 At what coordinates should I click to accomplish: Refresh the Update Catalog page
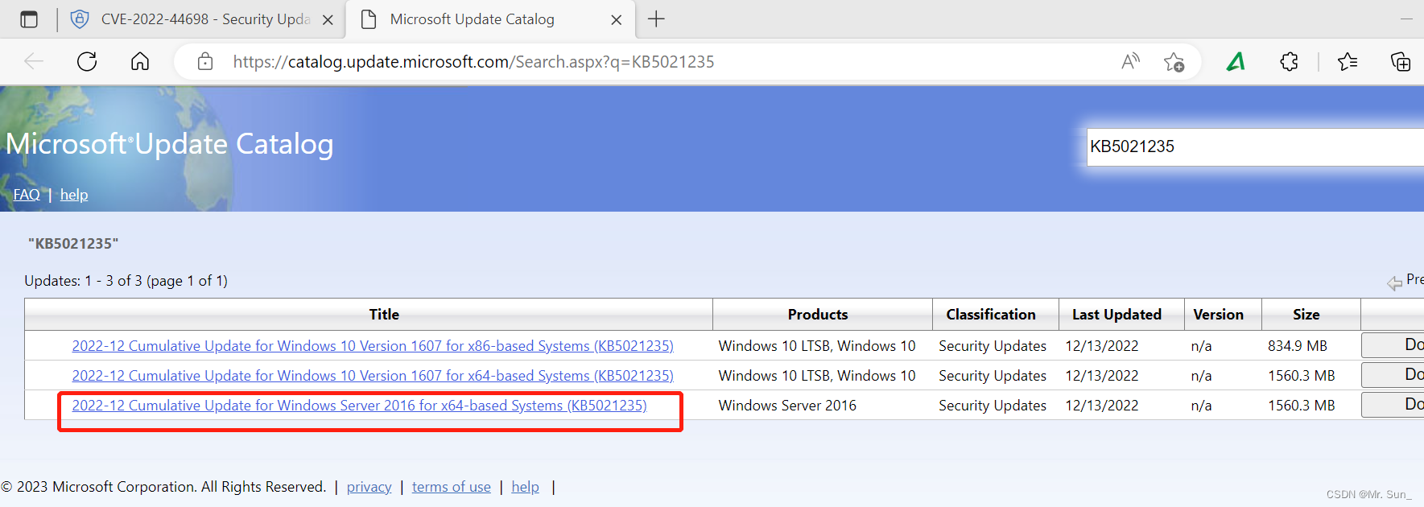[87, 61]
